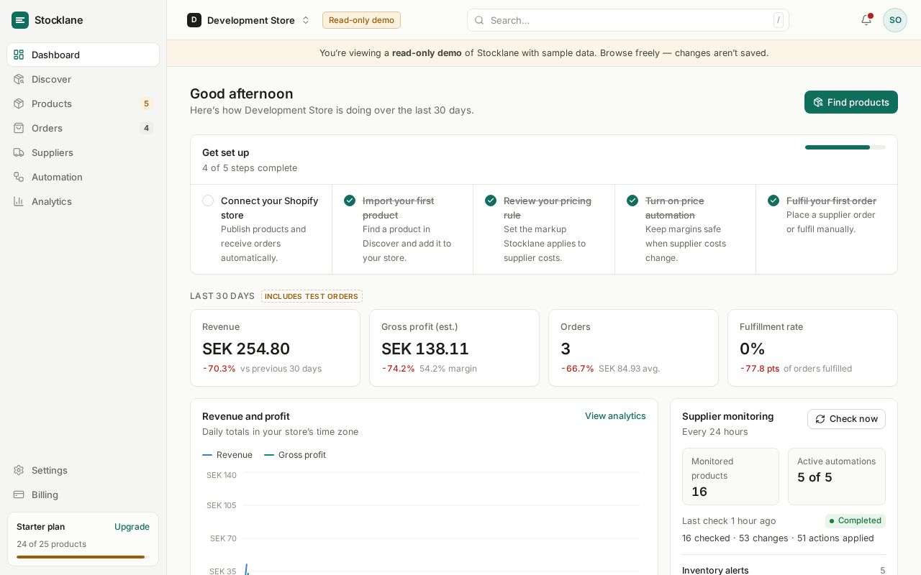Click the Fulfillment rate 0% value
The height and width of the screenshot is (575, 921).
[x=753, y=349]
